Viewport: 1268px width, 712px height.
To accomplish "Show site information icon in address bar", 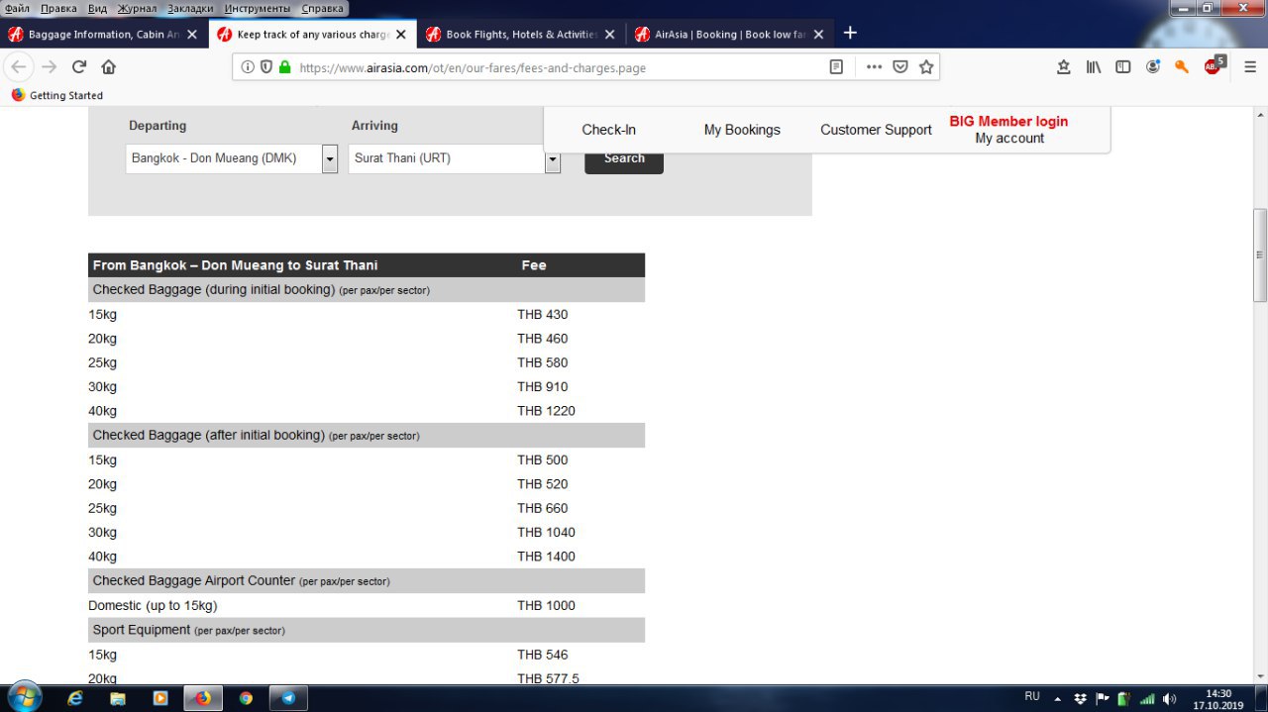I will [248, 67].
